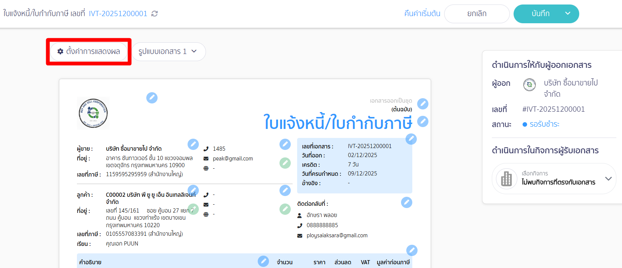Open document number link IVT-20251200001 in header
Screen dimensions: 622x268
118,13
